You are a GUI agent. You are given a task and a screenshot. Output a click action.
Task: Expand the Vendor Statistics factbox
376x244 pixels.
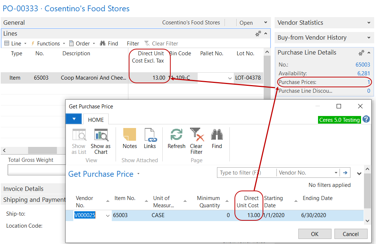[369, 23]
